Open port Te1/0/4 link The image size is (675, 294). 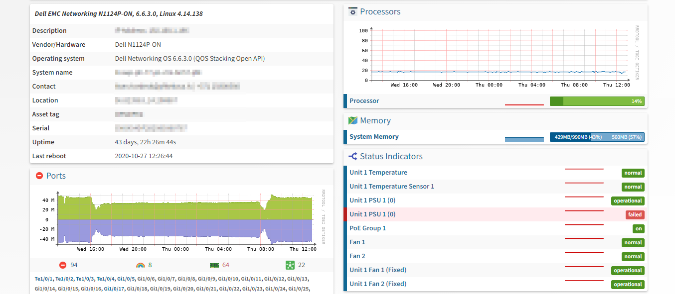[106, 279]
